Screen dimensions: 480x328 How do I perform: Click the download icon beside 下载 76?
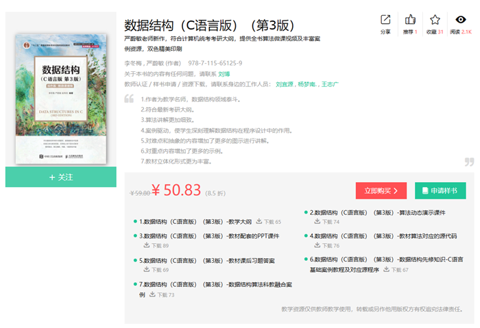pyautogui.click(x=317, y=245)
